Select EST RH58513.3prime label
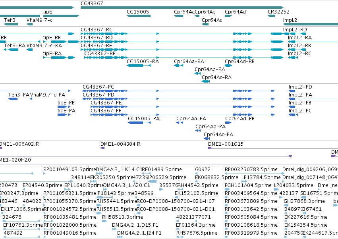This screenshot has height=239, width=338. point(122,217)
